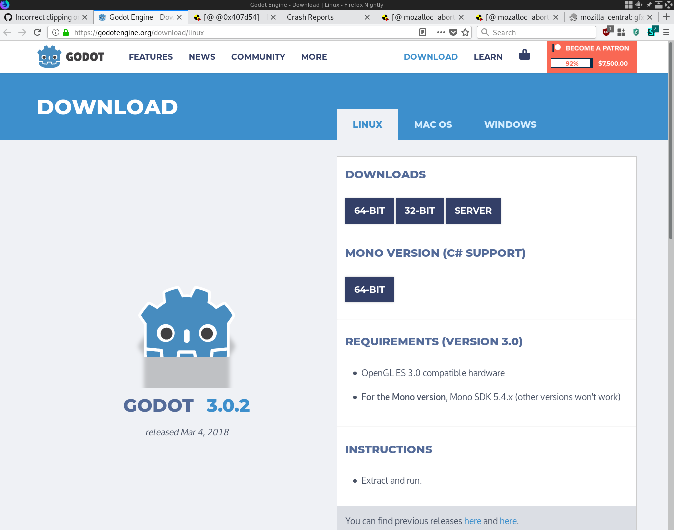674x530 pixels.
Task: Click the 'released Mar 4, 2018' text
Action: pos(187,432)
